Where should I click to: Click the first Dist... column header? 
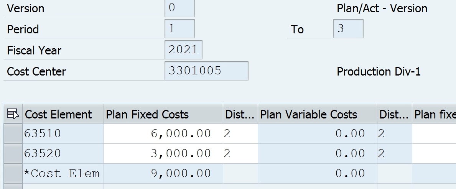pos(240,114)
